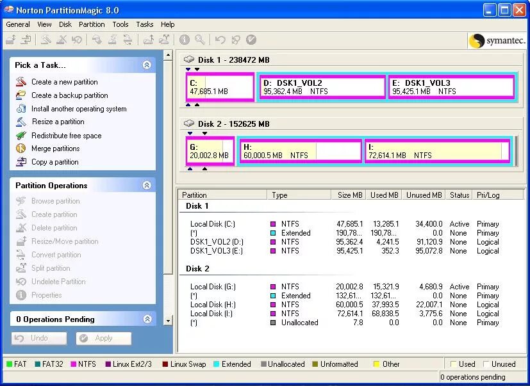Click the sidebar Undo button
This screenshot has height=386, width=530.
click(39, 338)
